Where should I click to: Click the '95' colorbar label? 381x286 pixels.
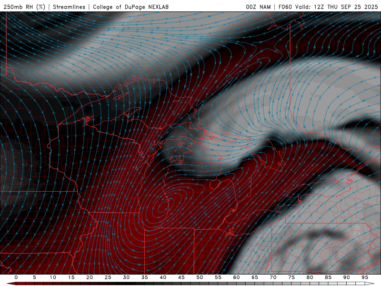click(365, 277)
